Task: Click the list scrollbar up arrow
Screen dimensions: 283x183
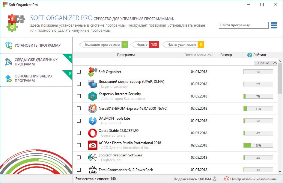Action: click(x=280, y=61)
